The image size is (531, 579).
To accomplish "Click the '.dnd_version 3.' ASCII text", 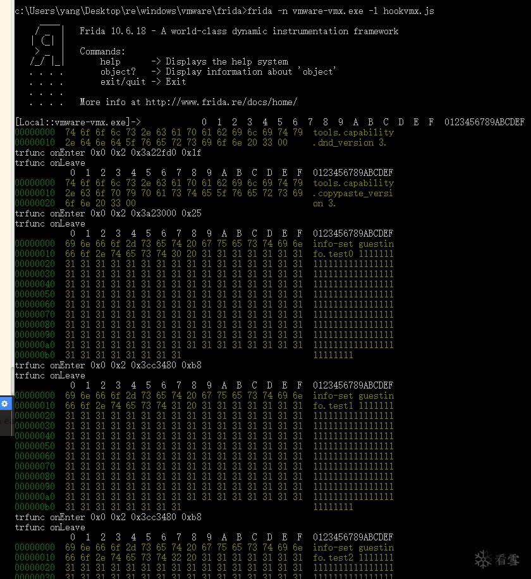I will [349, 142].
